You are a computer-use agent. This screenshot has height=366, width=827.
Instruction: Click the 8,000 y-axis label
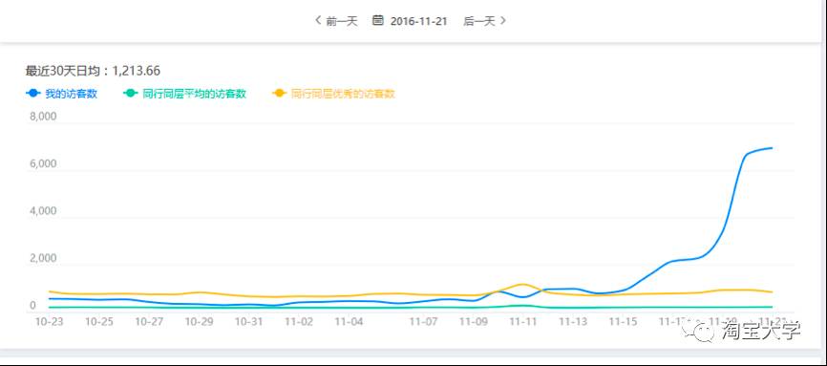[x=43, y=117]
